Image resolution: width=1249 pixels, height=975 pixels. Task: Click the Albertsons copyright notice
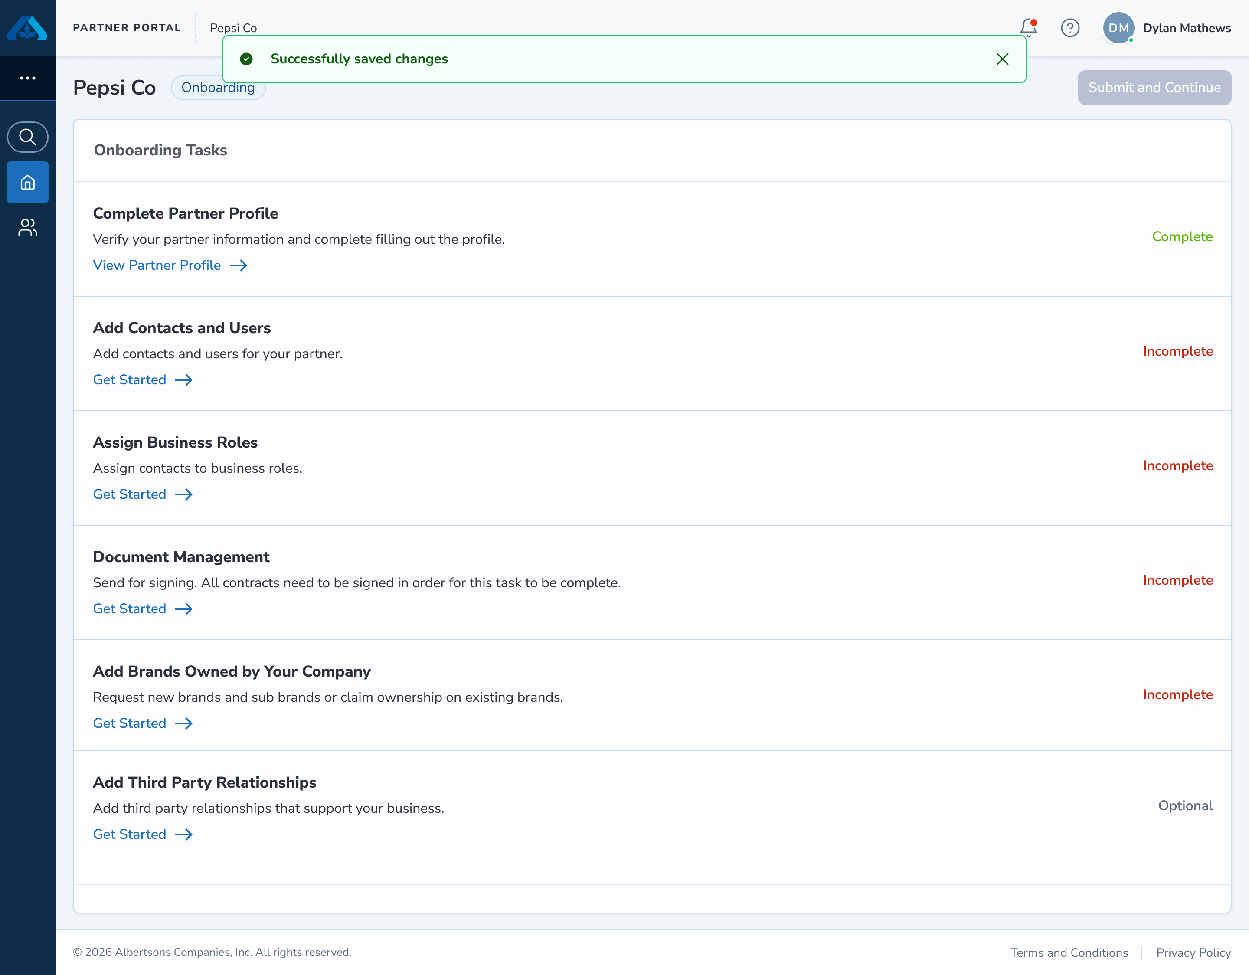click(x=212, y=952)
